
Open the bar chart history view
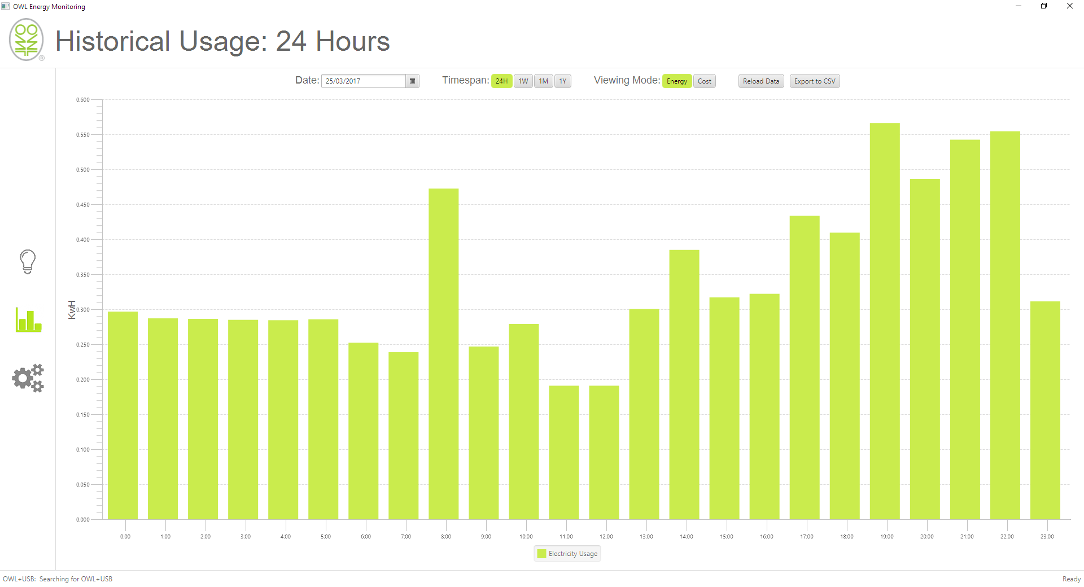coord(28,320)
